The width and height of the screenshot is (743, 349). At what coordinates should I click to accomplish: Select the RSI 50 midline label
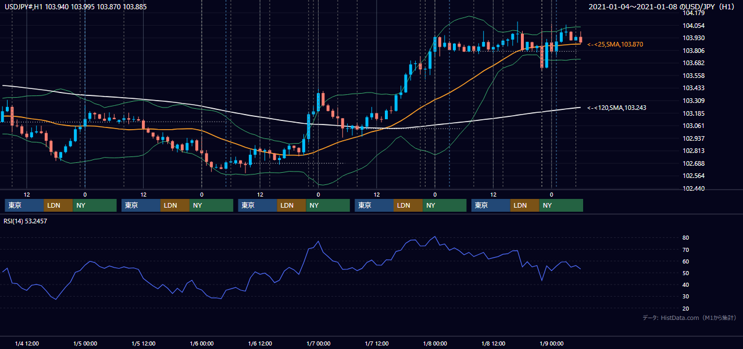tap(686, 273)
